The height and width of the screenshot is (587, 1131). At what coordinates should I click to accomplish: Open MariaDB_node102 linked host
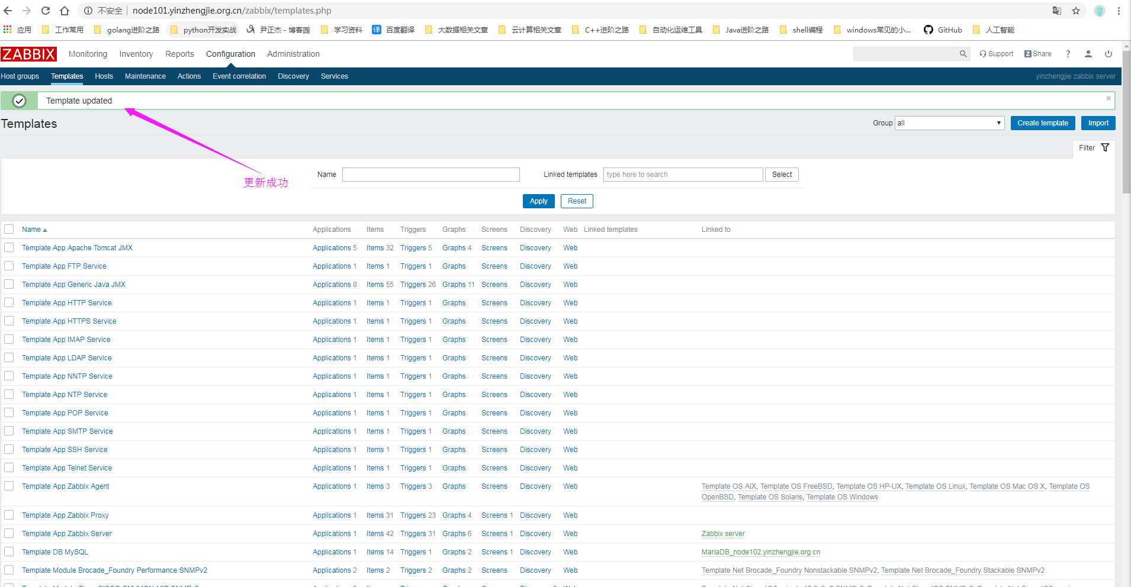[x=761, y=552]
